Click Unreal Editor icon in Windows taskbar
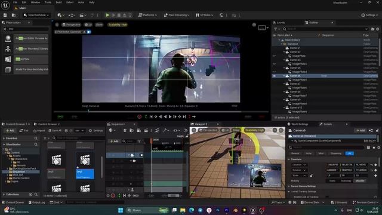The height and width of the screenshot is (215, 382). (252, 210)
